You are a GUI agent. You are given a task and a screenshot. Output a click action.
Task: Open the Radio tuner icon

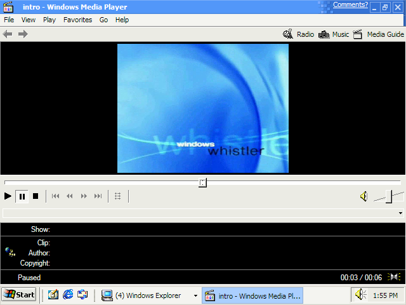[x=288, y=34]
